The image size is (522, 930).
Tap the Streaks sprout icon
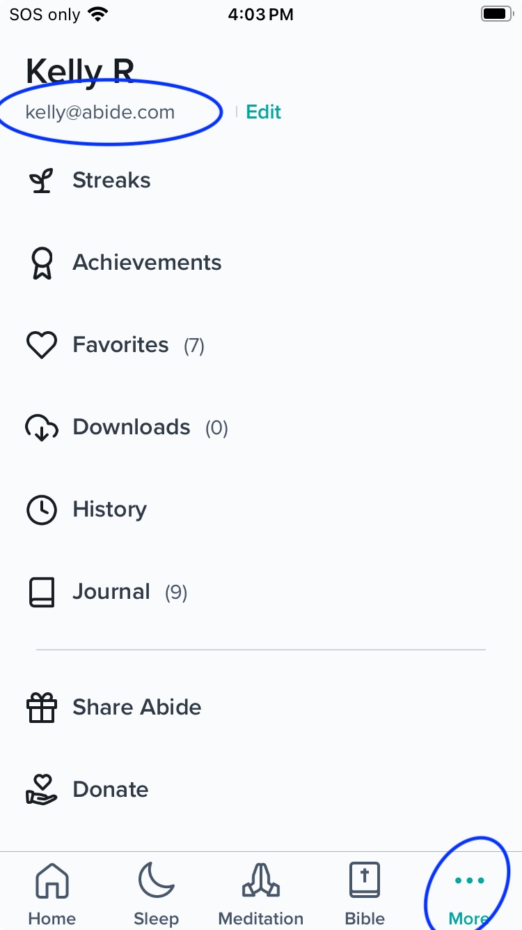(x=41, y=181)
